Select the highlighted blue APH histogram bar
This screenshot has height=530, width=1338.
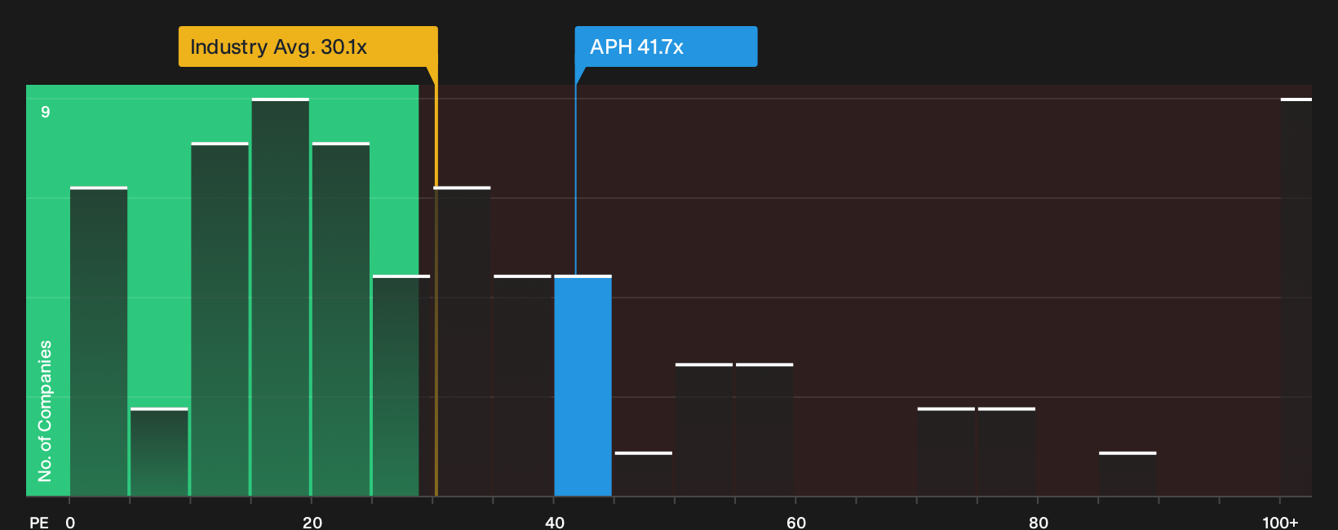pyautogui.click(x=583, y=386)
